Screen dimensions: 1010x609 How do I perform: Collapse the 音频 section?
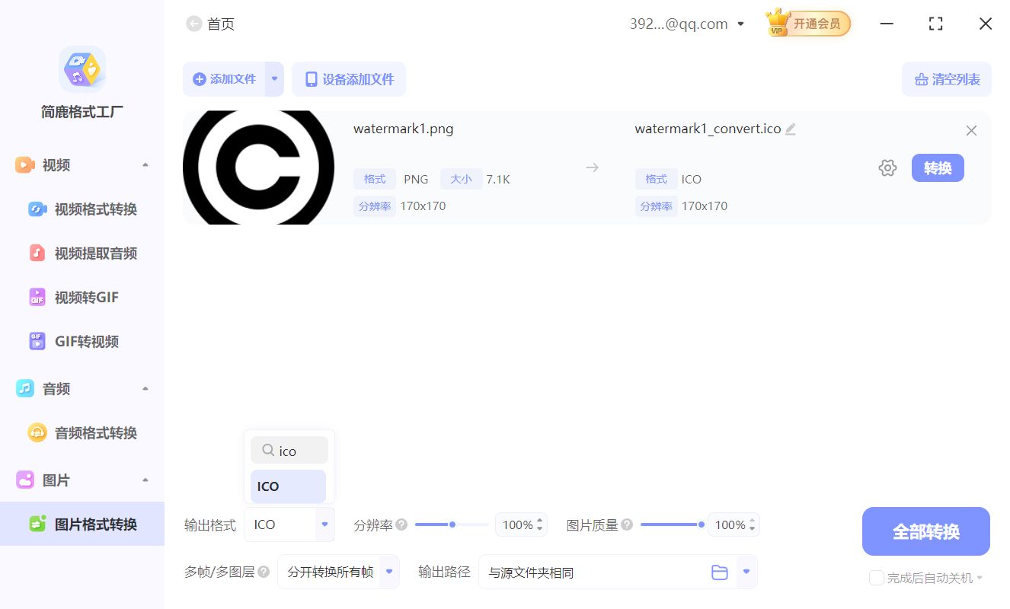click(145, 388)
